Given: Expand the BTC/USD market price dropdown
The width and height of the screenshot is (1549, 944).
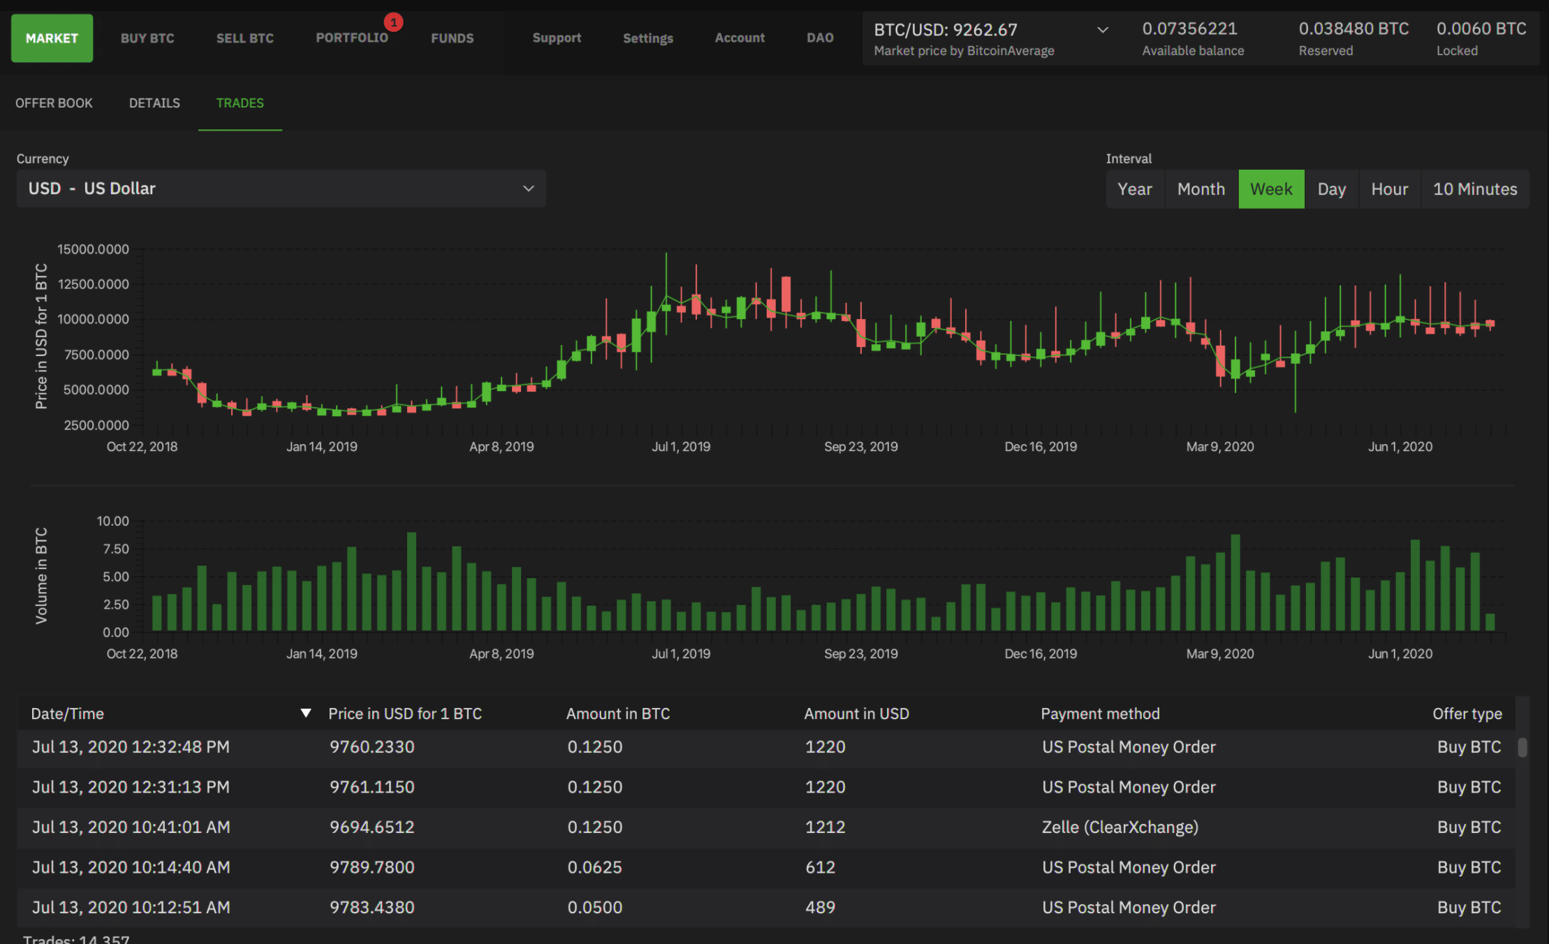Looking at the screenshot, I should coord(1103,30).
